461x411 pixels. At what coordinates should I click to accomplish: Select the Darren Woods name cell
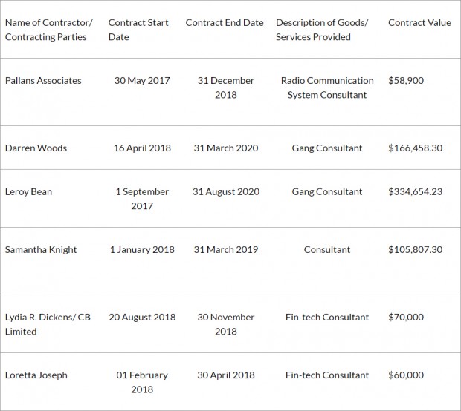[x=36, y=148]
